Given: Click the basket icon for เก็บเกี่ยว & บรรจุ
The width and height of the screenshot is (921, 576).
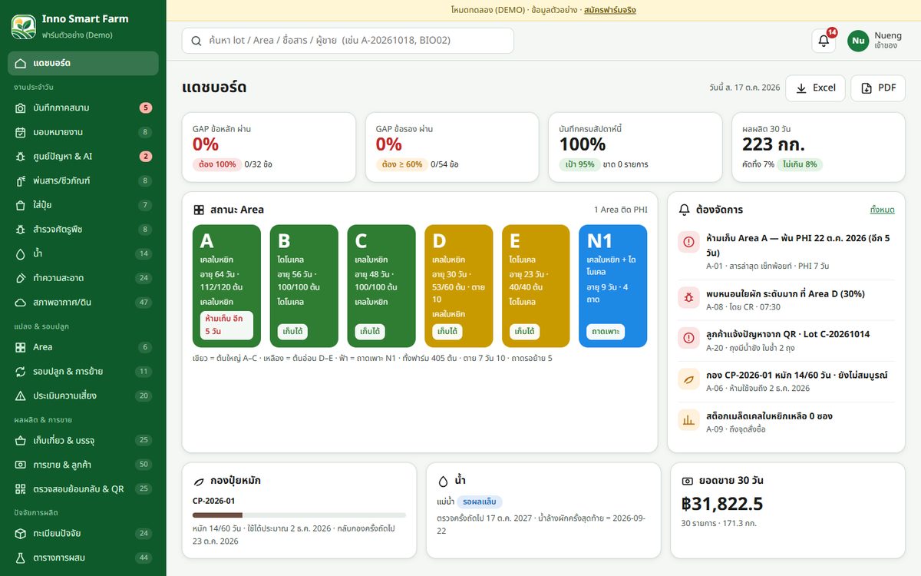Looking at the screenshot, I should tap(21, 440).
